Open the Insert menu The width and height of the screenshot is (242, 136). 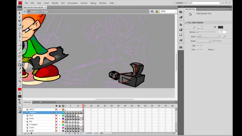pos(47,3)
